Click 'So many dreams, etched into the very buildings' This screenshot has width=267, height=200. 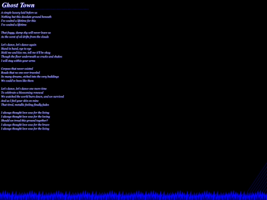(30, 77)
